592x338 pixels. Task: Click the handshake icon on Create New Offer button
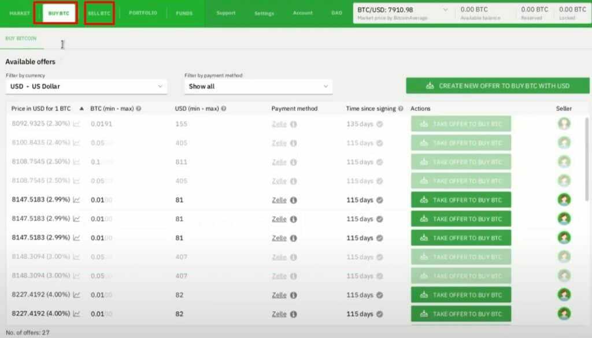429,85
